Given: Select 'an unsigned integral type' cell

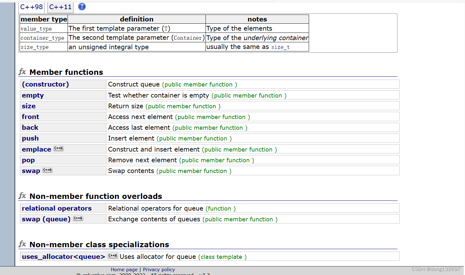Looking at the screenshot, I should pos(137,47).
